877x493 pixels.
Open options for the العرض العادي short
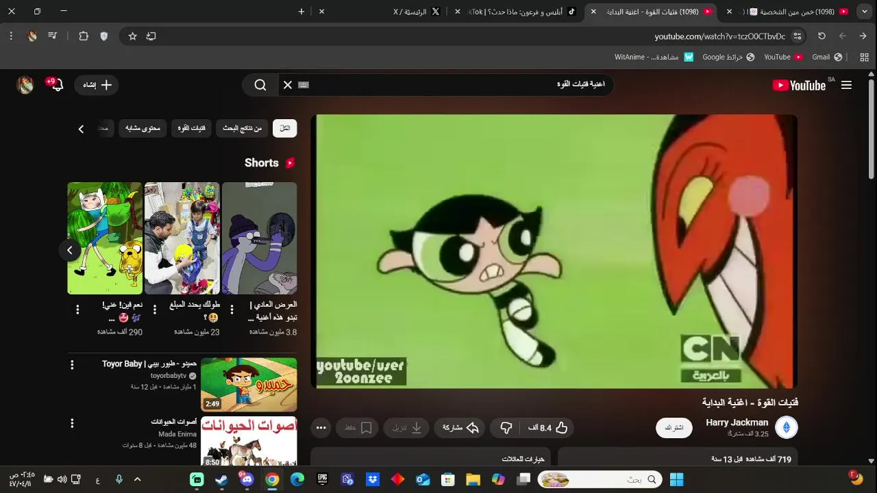click(x=232, y=309)
